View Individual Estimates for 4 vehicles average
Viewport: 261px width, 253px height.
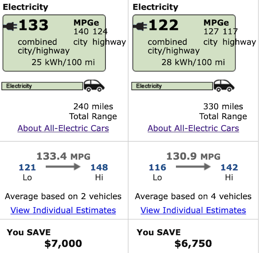[193, 210]
